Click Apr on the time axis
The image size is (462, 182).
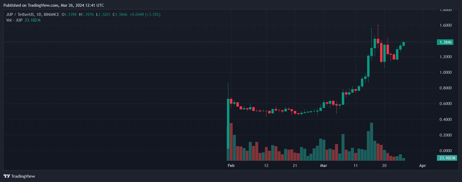tap(422, 166)
